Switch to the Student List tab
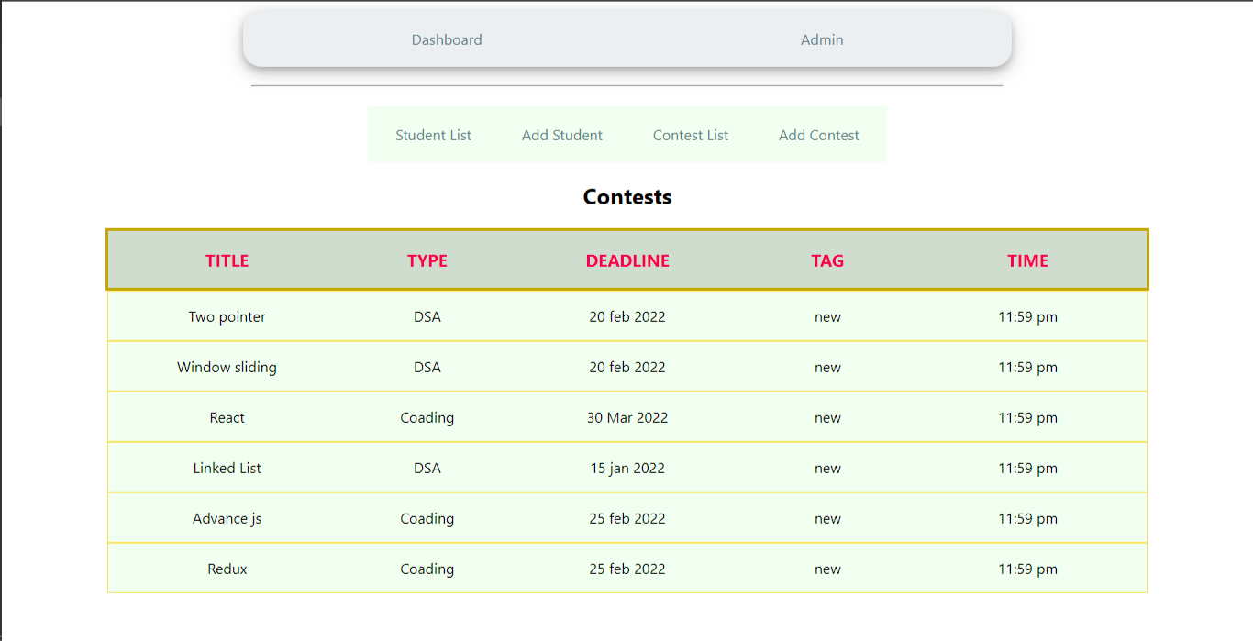The width and height of the screenshot is (1253, 641). (433, 135)
